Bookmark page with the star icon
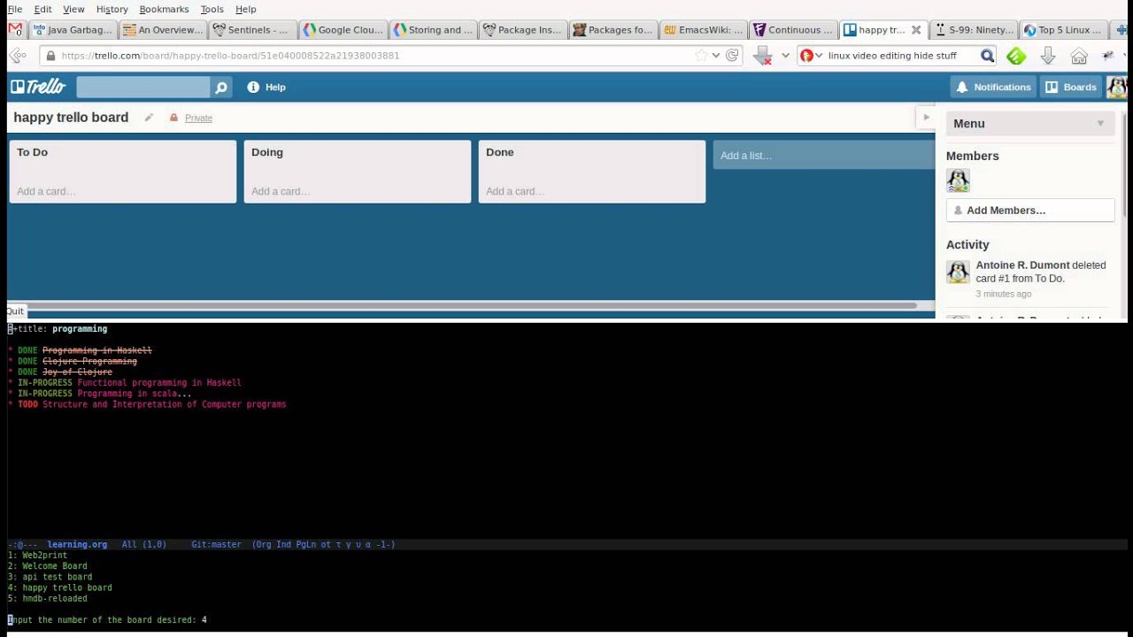This screenshot has width=1133, height=637. tap(701, 55)
